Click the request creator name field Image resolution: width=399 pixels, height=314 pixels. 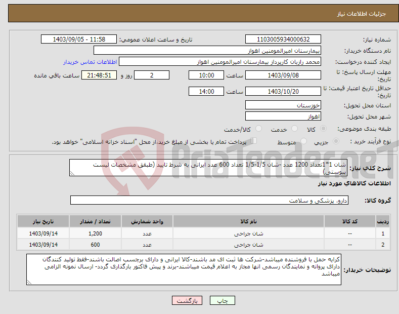[x=220, y=62]
